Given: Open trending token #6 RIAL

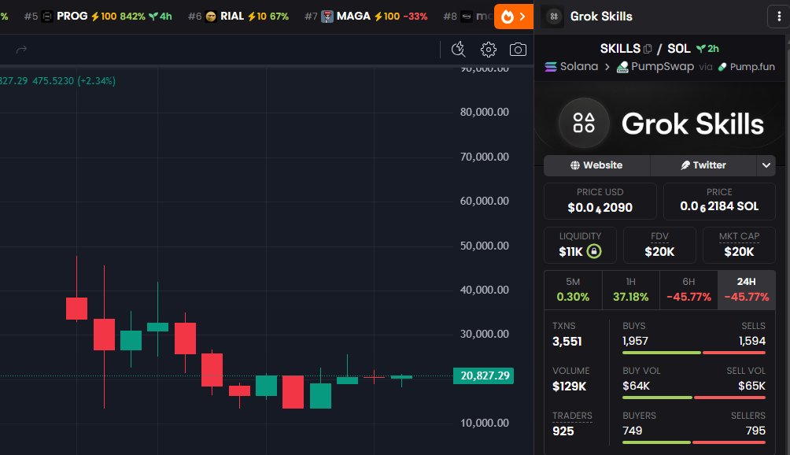Looking at the screenshot, I should (238, 17).
